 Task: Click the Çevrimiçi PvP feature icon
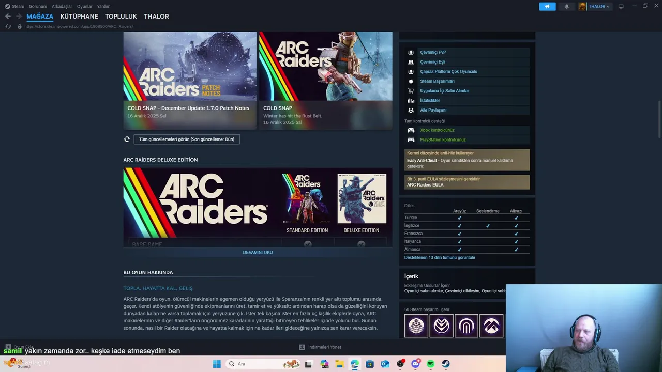pyautogui.click(x=411, y=52)
